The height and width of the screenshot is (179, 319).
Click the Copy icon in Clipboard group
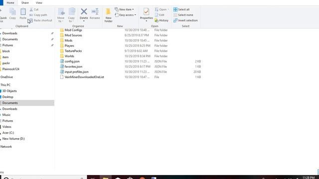(12, 12)
